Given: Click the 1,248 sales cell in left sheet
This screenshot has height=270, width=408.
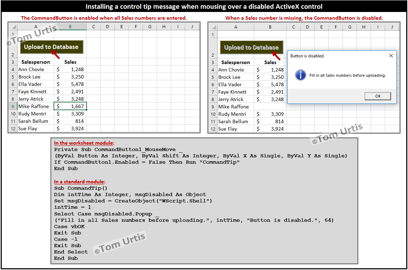Looking at the screenshot, I should (x=70, y=69).
